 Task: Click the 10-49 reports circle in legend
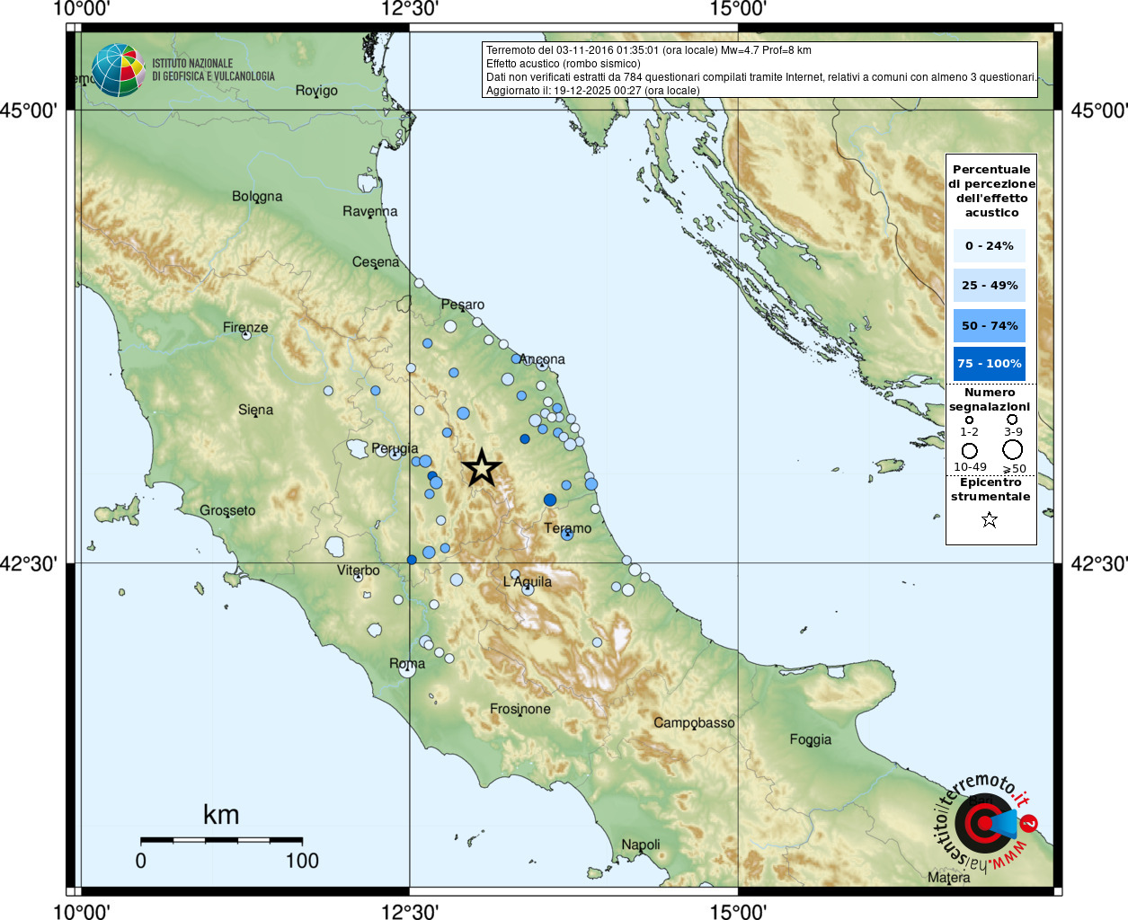click(x=970, y=450)
